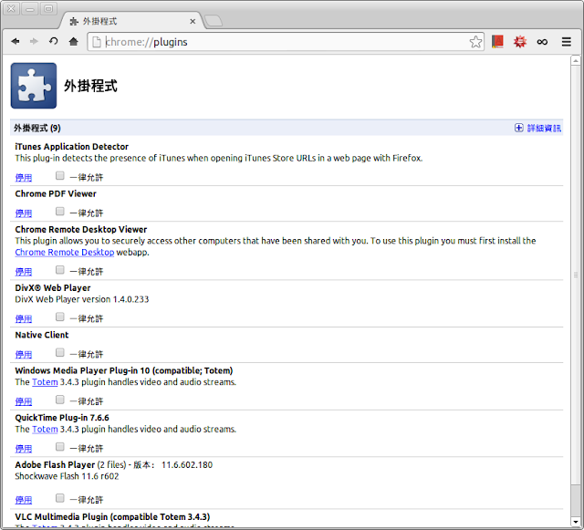
Task: Toggle always allow for DivX Web Player
Action: pos(60,317)
